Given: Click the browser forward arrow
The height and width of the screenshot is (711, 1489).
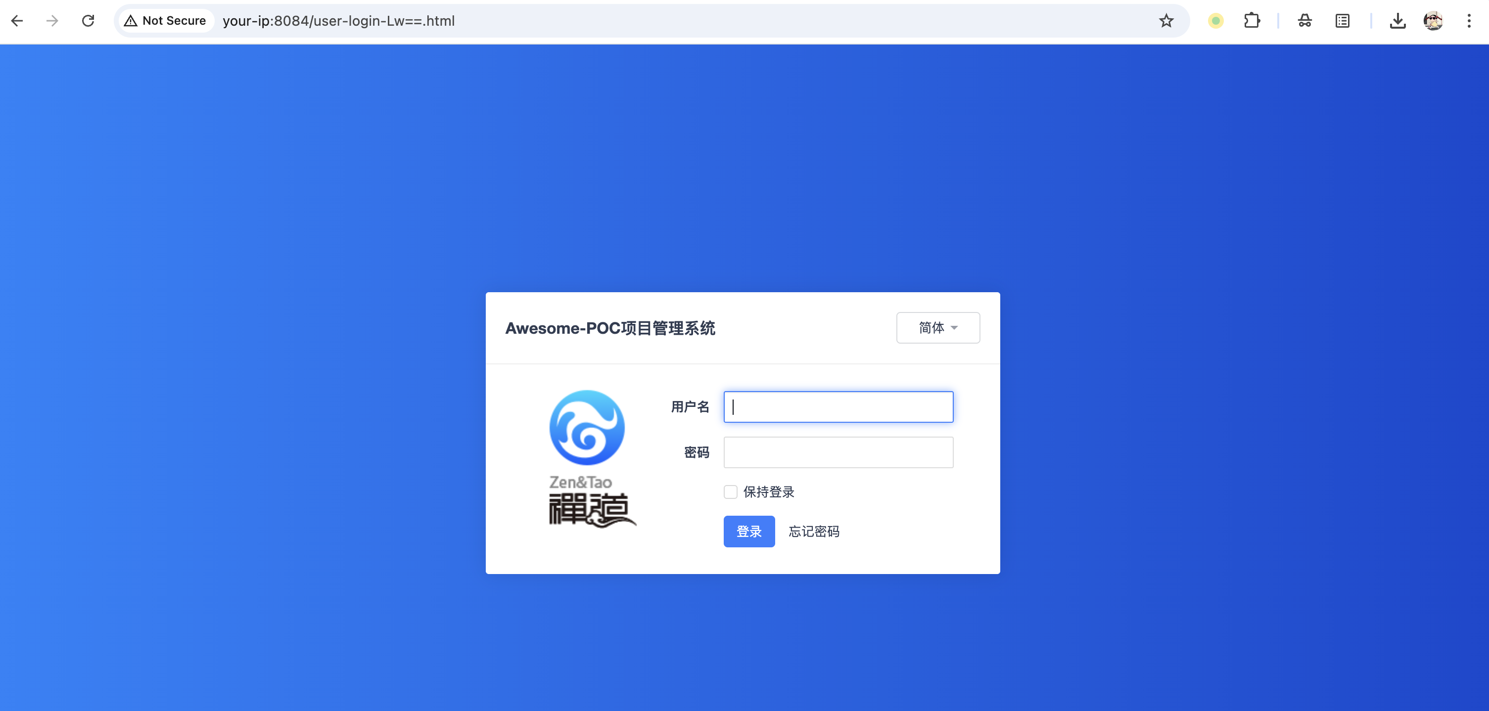Looking at the screenshot, I should pos(52,21).
